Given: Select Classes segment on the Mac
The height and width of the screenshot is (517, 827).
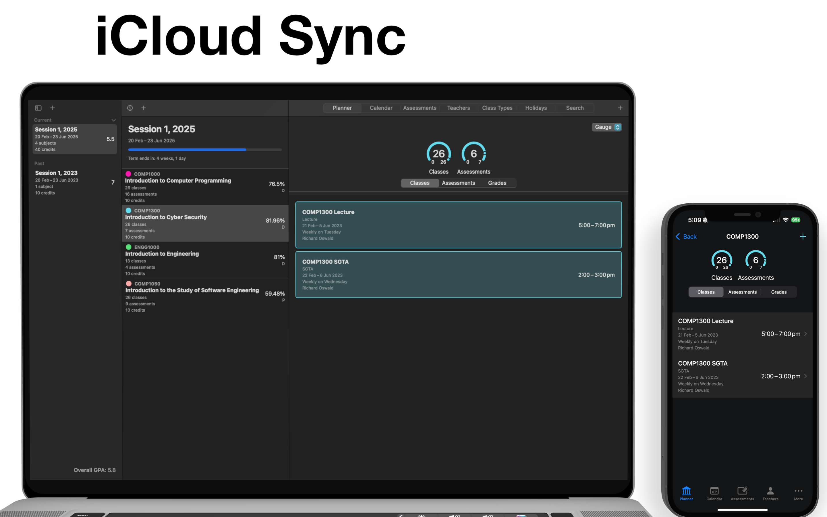Looking at the screenshot, I should point(420,183).
